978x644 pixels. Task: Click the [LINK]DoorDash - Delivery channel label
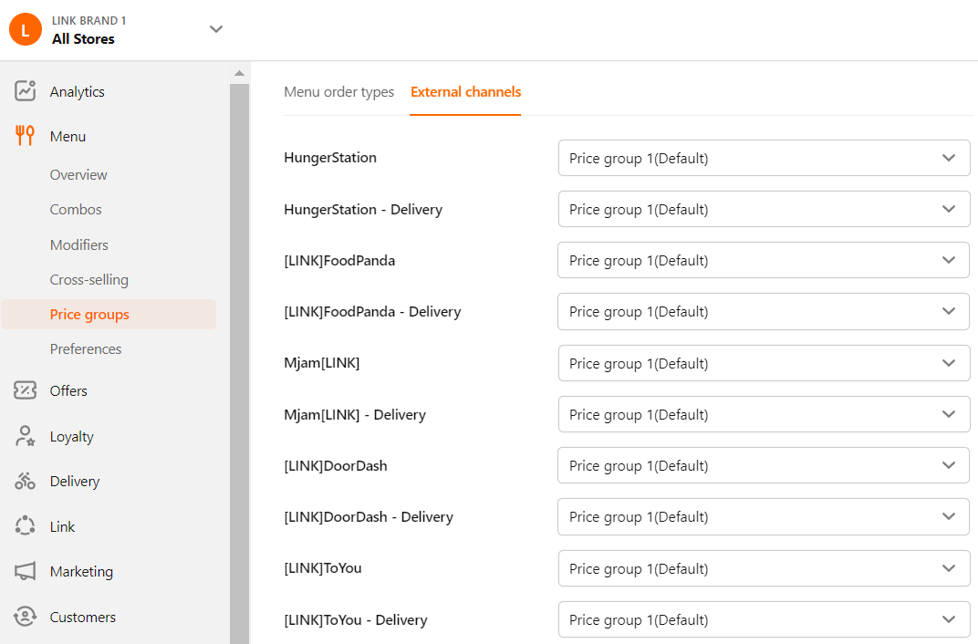tap(369, 517)
